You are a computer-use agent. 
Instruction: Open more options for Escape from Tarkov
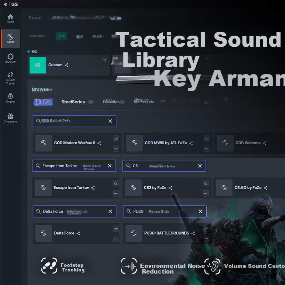pos(115,193)
